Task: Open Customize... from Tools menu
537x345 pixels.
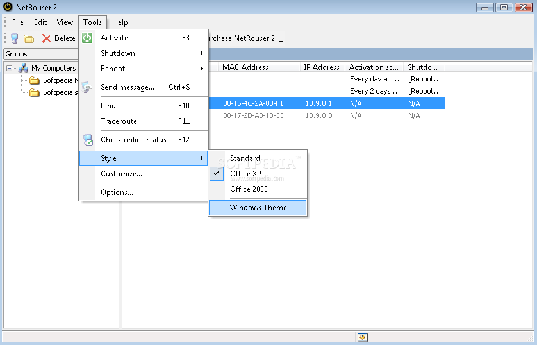Action: pos(144,174)
